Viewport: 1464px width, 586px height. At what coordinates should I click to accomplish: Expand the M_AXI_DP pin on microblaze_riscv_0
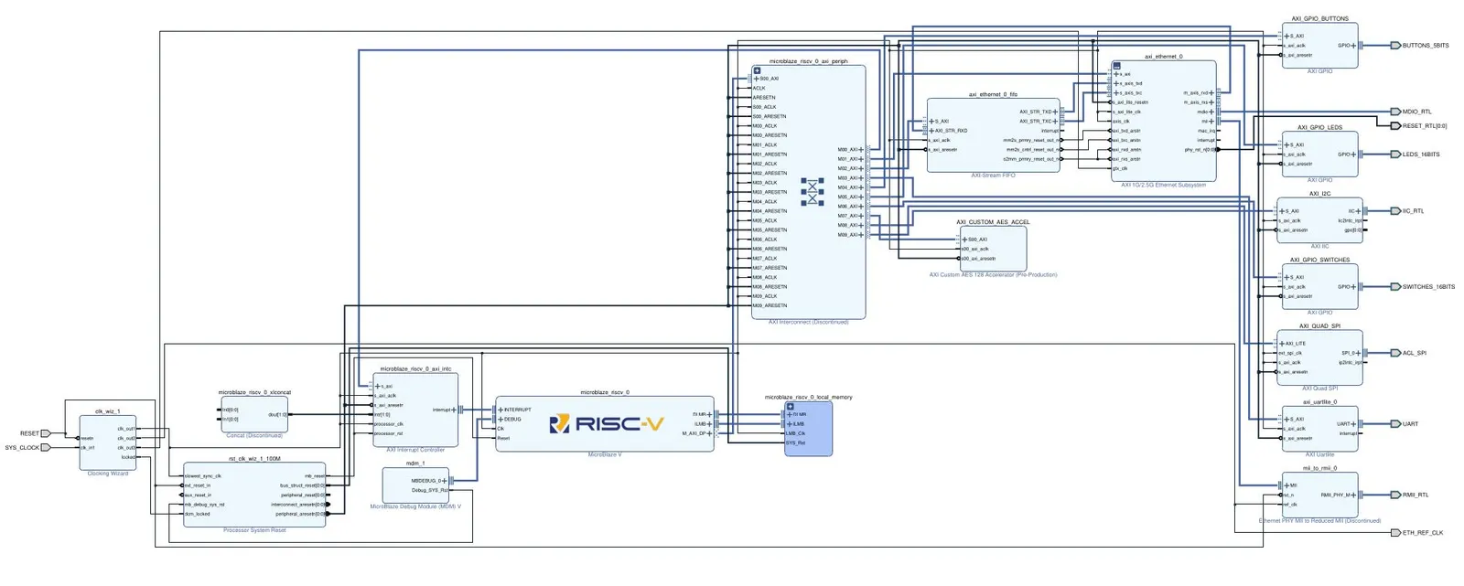pyautogui.click(x=710, y=433)
